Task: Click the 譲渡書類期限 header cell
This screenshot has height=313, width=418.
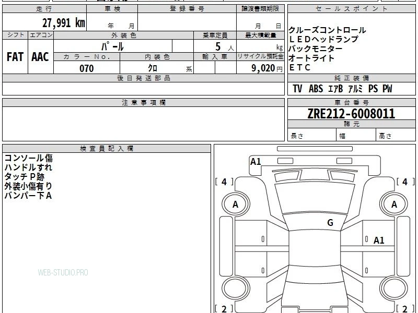Action: tap(260, 9)
